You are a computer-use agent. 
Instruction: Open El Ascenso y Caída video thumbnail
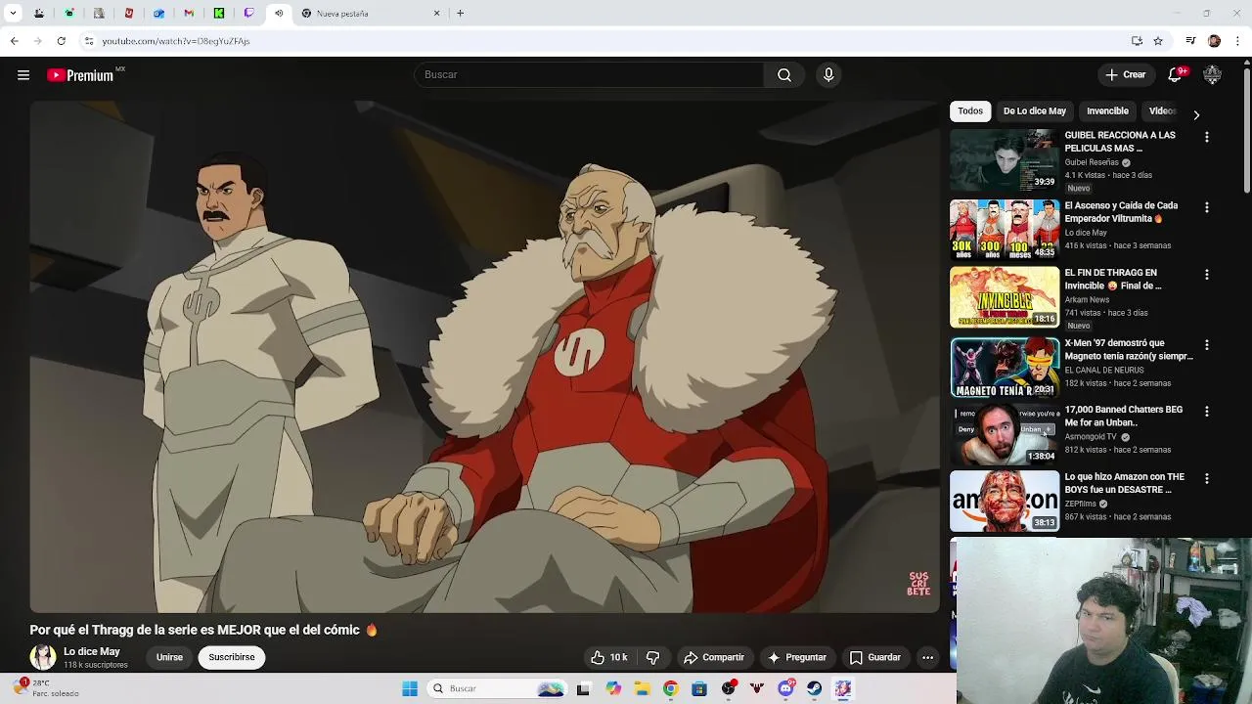pos(1005,230)
